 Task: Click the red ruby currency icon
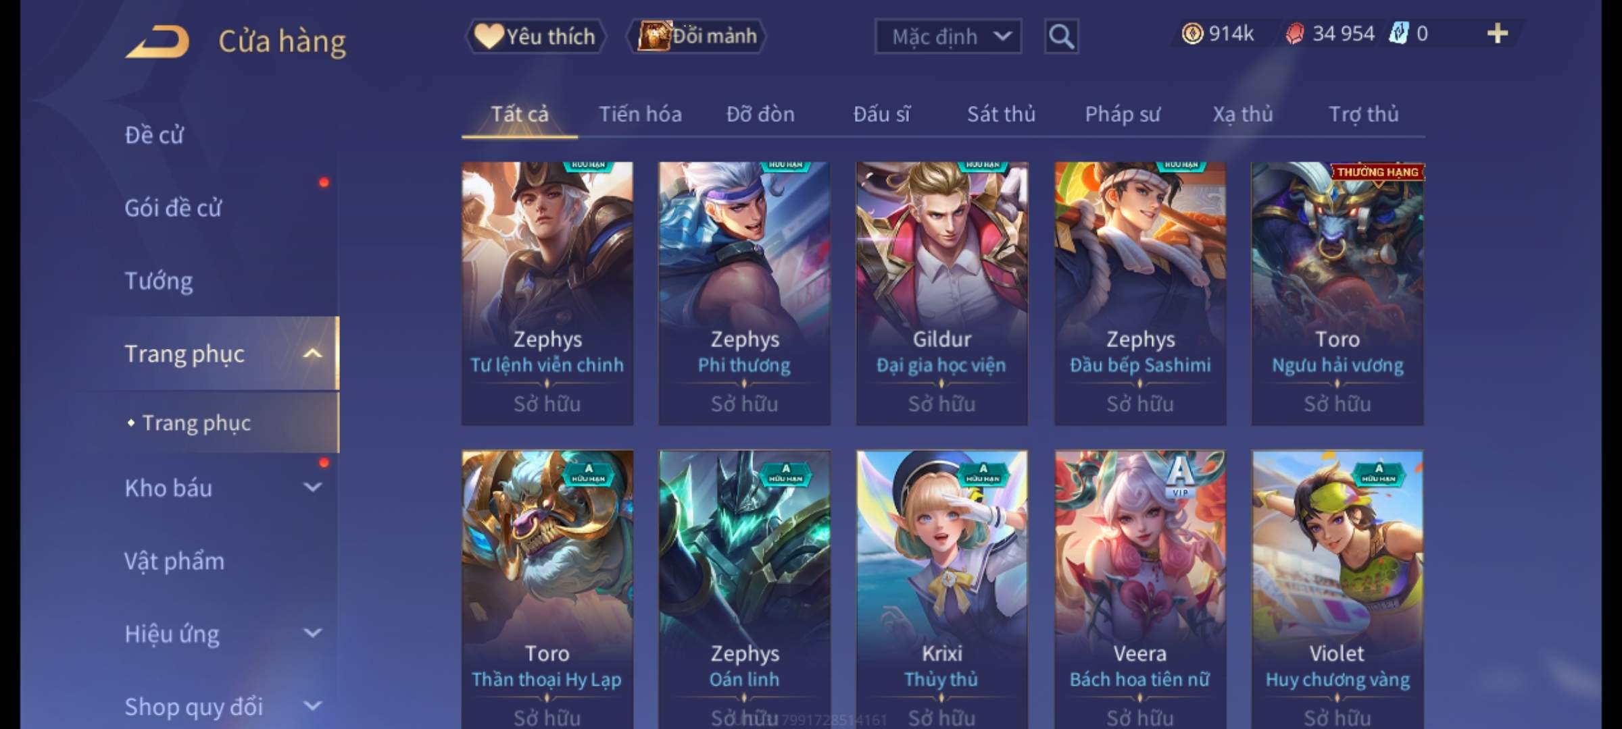1294,34
